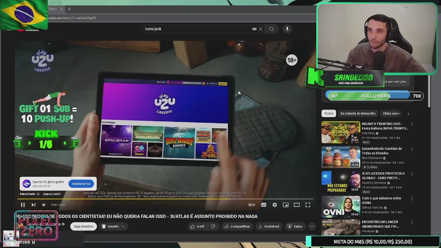Screen dimensions: 441x248
Task: Select the Vídeos extras chip
Action: coord(392,113)
